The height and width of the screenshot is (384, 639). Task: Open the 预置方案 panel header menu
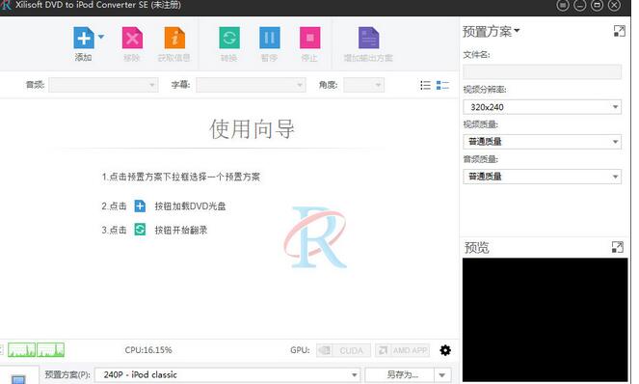pyautogui.click(x=492, y=32)
